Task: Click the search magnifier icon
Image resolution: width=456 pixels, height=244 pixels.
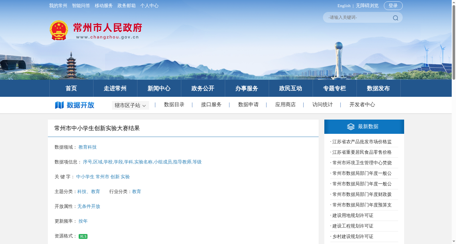Action: click(395, 18)
